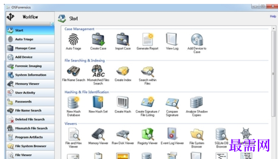Open the Compare Signature icon

click(172, 103)
